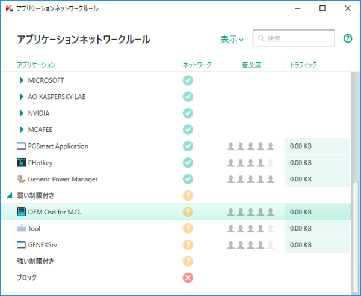Click GFNEXSrv application window icon

[21, 245]
